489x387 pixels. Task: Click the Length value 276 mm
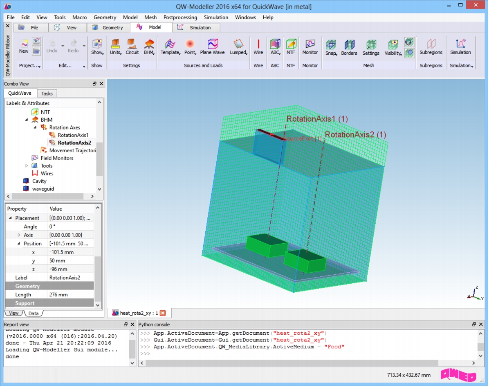tap(71, 294)
